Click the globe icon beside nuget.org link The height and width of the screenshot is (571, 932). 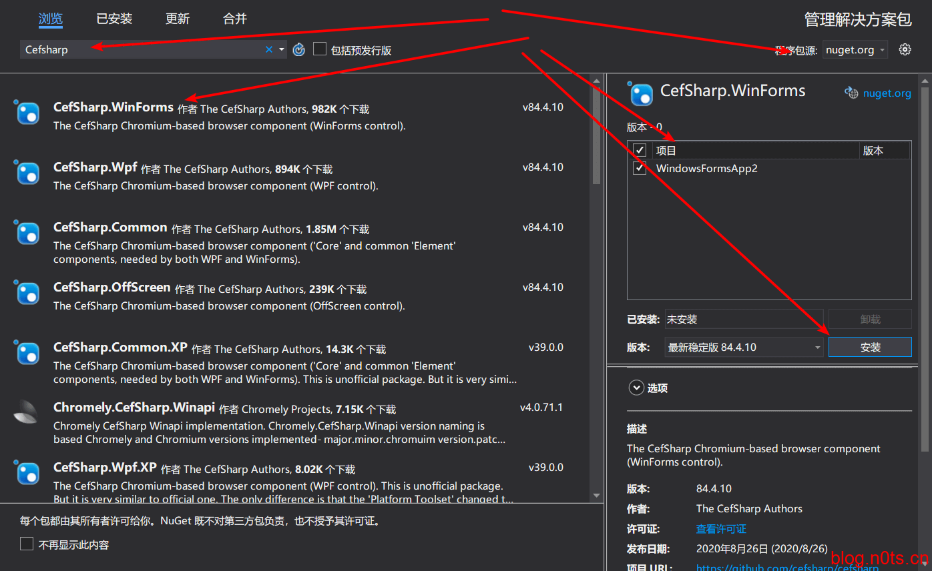[x=851, y=93]
